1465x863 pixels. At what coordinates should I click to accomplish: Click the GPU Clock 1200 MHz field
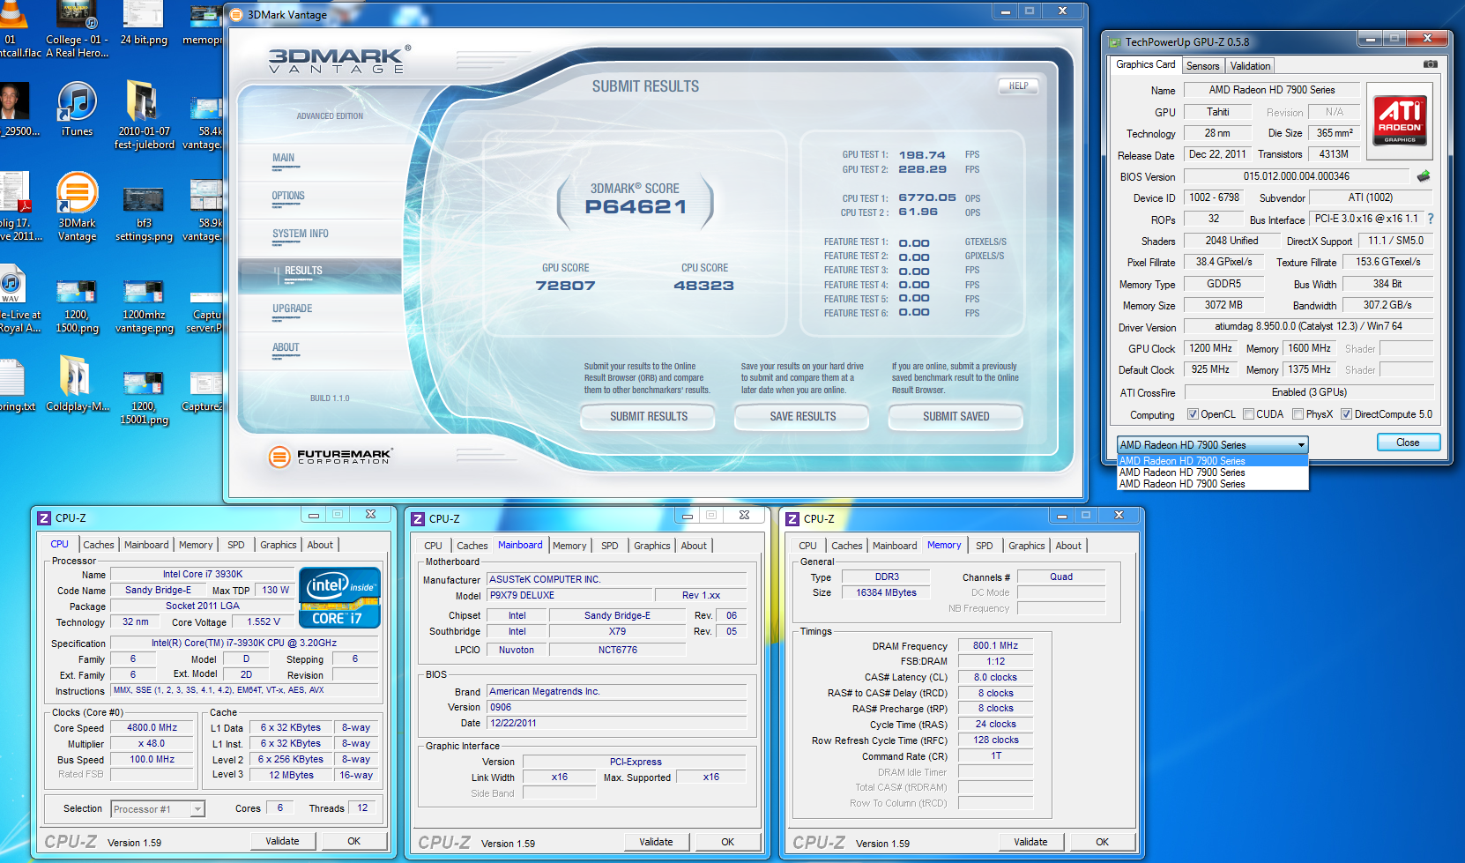1210,348
